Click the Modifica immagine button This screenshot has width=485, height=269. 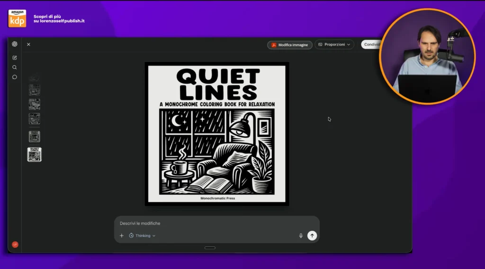pyautogui.click(x=290, y=45)
